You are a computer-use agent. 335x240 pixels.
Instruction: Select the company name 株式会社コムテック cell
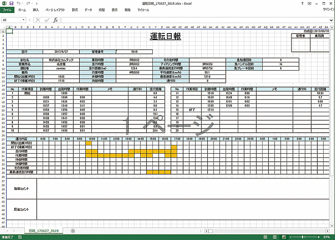[61, 60]
